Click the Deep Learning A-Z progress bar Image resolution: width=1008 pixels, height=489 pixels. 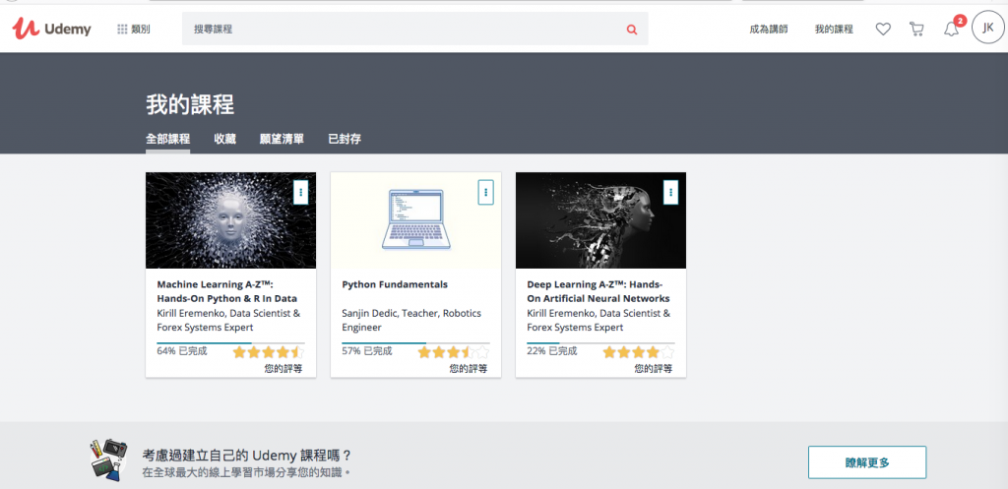(601, 343)
